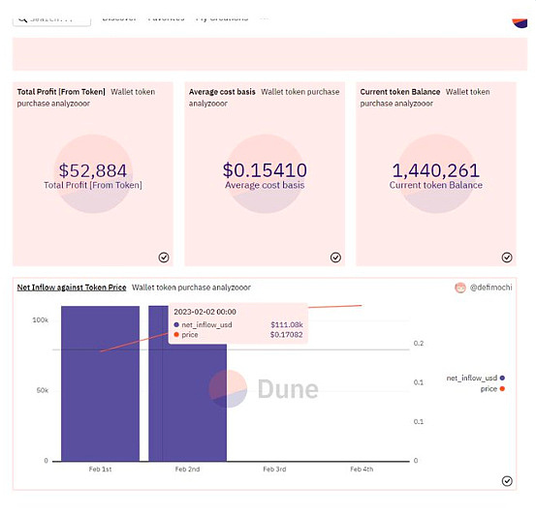
Task: Click the checkmark icon on Average cost basis card
Action: click(x=335, y=257)
